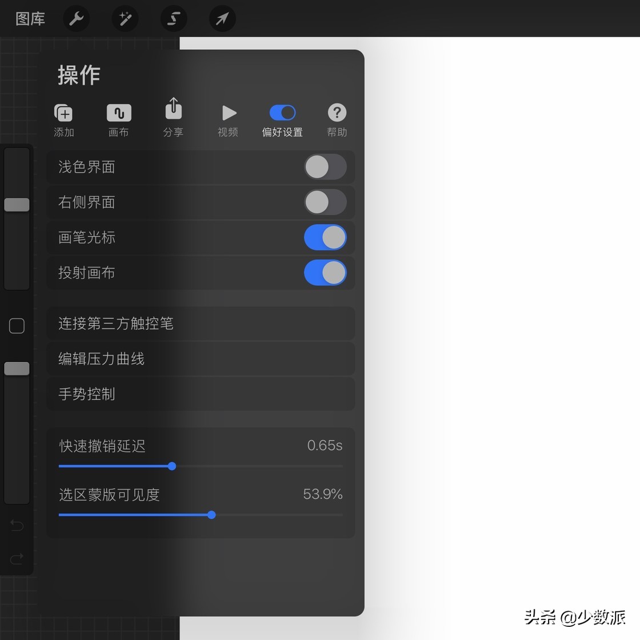The height and width of the screenshot is (640, 640).
Task: Open the Actions wrench menu
Action: (77, 18)
